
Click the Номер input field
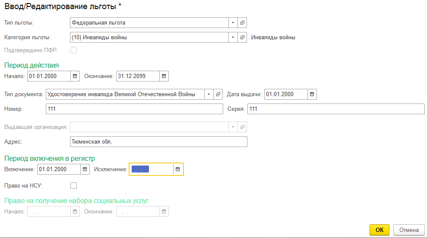pyautogui.click(x=134, y=109)
